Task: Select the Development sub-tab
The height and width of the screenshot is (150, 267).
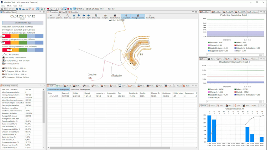Action: 85,90
